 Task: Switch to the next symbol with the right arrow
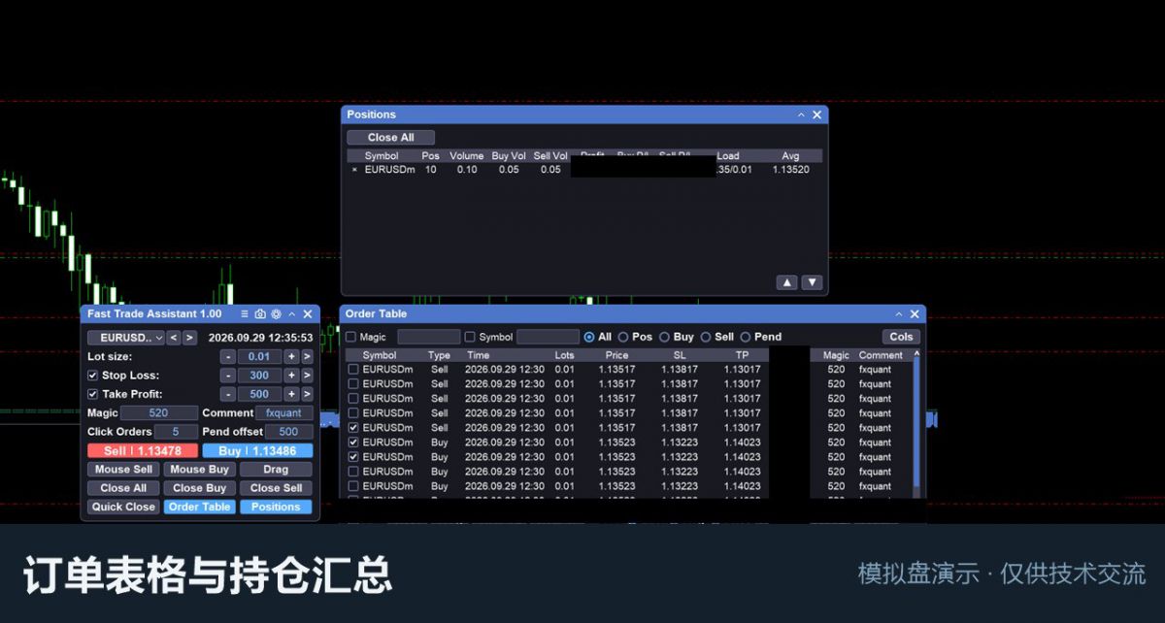pyautogui.click(x=189, y=338)
